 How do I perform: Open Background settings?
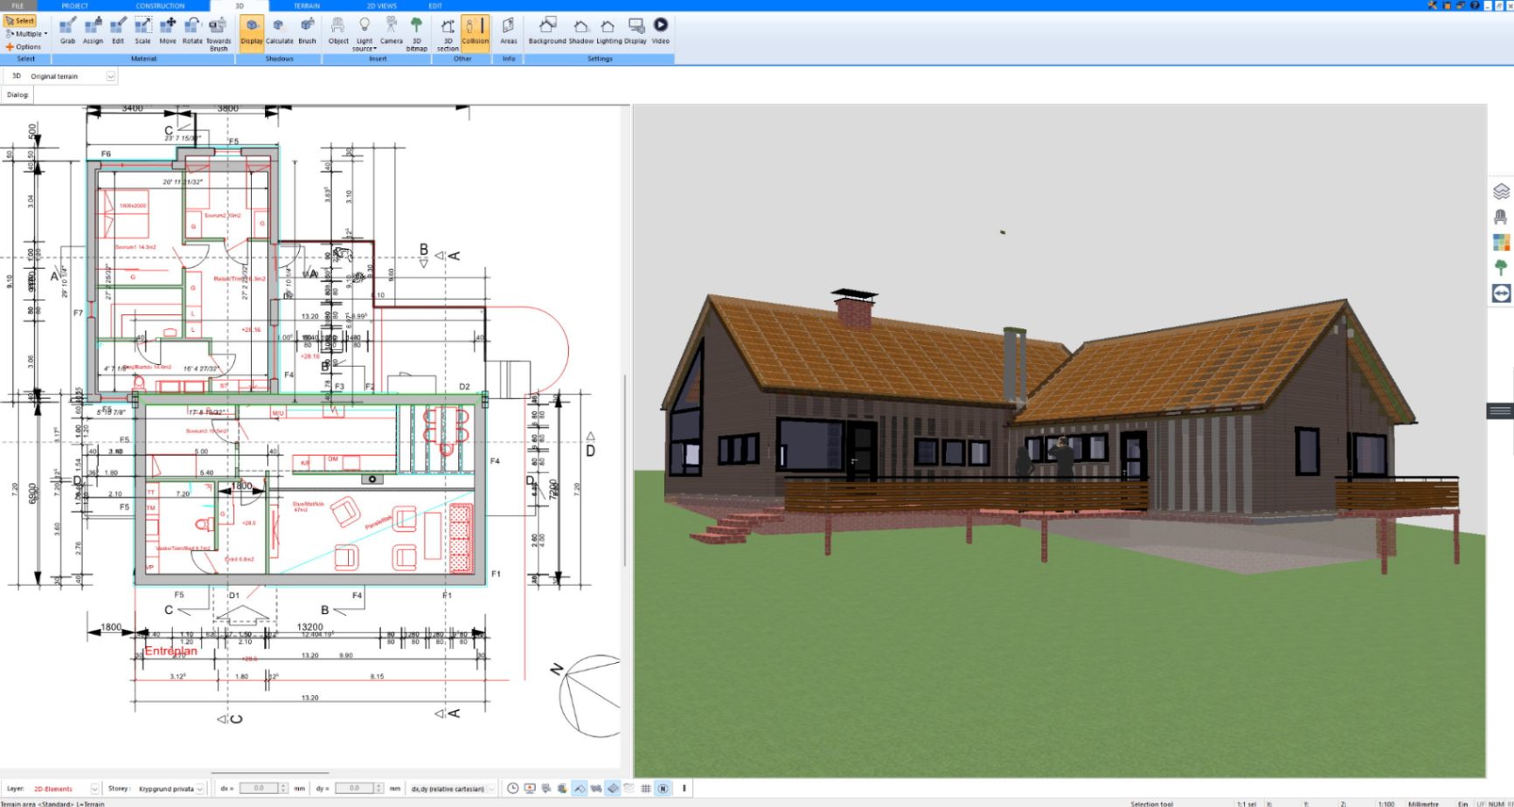(547, 31)
